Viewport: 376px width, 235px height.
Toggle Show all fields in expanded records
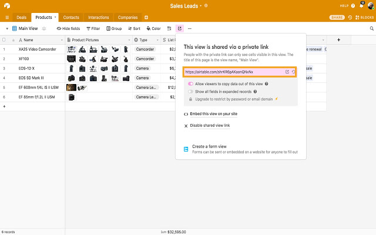click(190, 92)
